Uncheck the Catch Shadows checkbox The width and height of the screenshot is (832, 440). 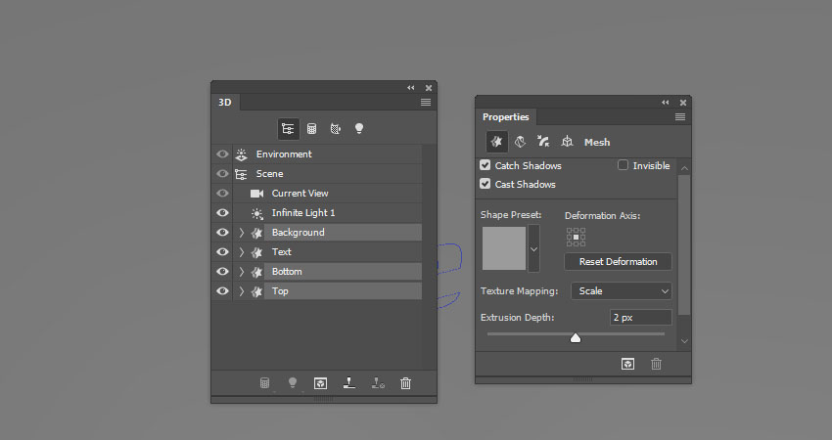[x=485, y=165]
